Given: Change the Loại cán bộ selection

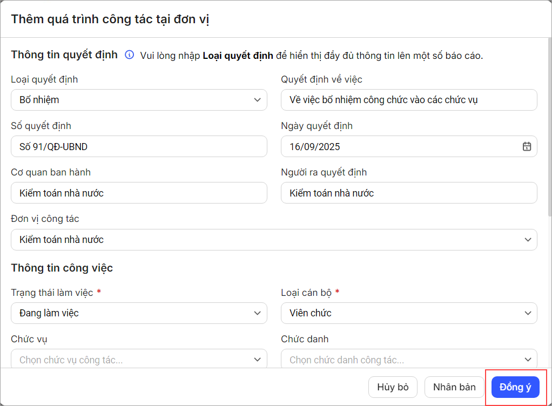Looking at the screenshot, I should pos(409,313).
